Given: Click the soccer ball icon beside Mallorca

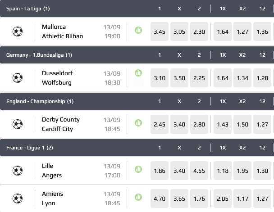Looking at the screenshot, I should click(18, 32).
